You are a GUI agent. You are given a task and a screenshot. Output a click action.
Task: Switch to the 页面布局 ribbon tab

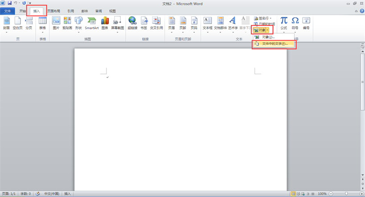pos(53,11)
